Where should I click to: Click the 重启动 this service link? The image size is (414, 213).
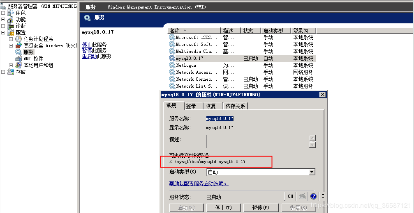(90, 56)
